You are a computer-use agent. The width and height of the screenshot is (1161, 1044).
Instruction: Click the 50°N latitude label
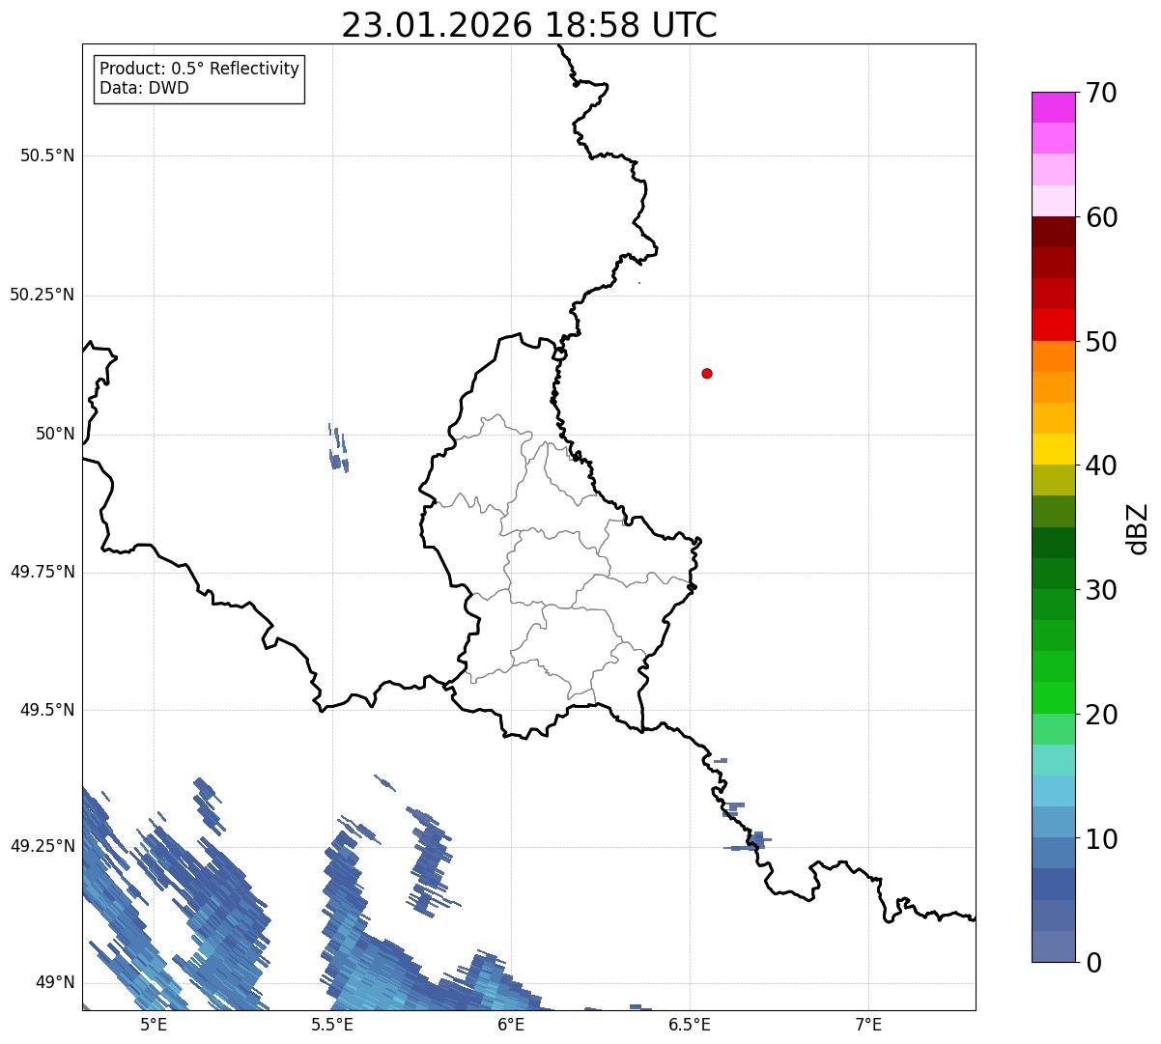(55, 434)
